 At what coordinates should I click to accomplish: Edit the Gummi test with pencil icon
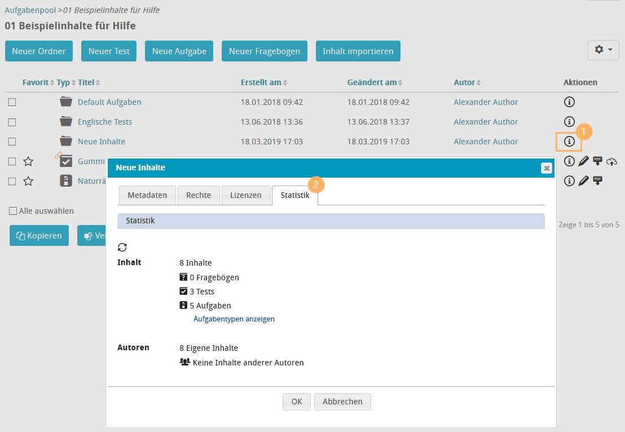[x=583, y=161]
